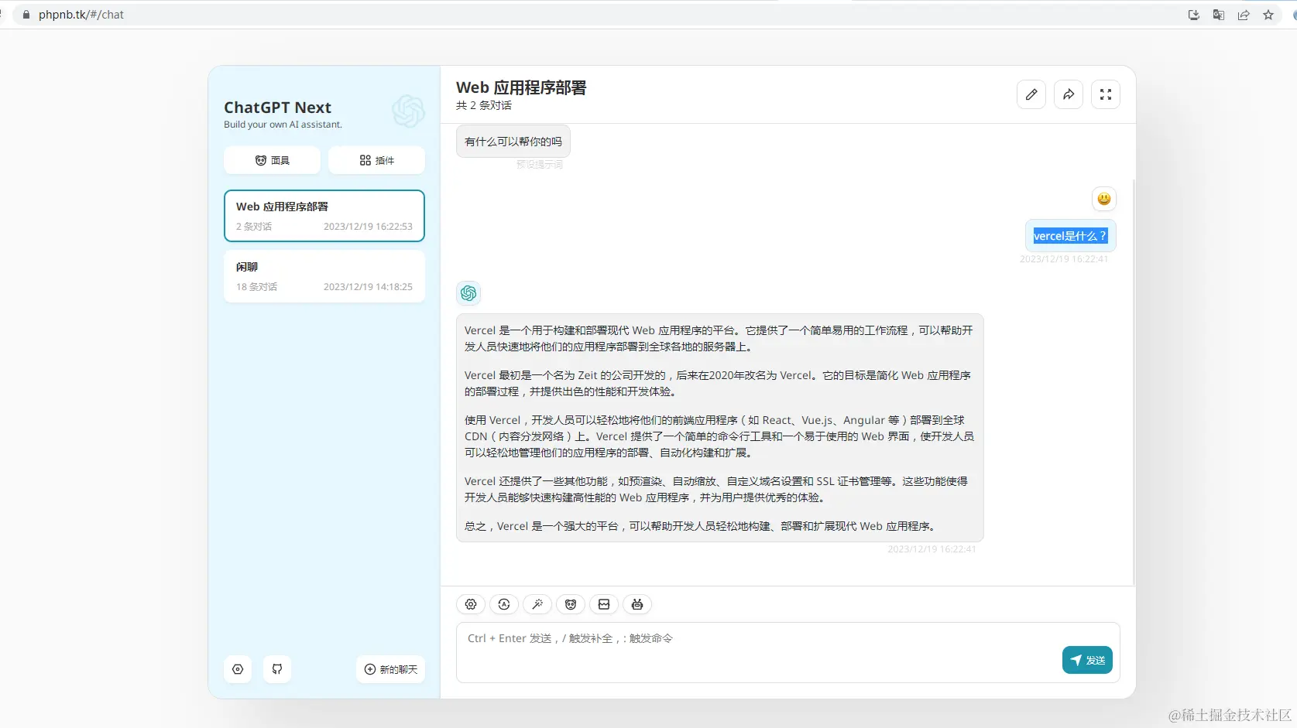Click the '18 条对话' count in 闲聊

(256, 287)
